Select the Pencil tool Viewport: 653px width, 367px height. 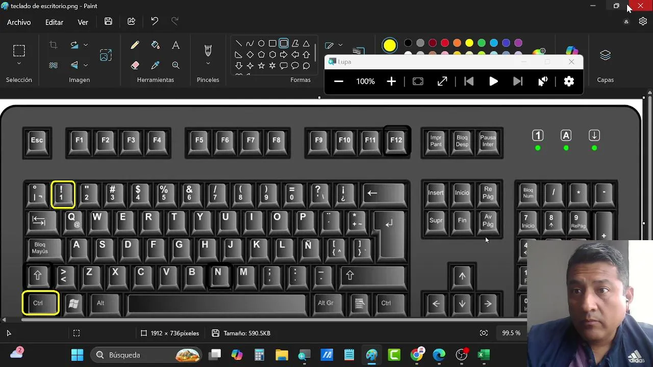[x=135, y=45]
